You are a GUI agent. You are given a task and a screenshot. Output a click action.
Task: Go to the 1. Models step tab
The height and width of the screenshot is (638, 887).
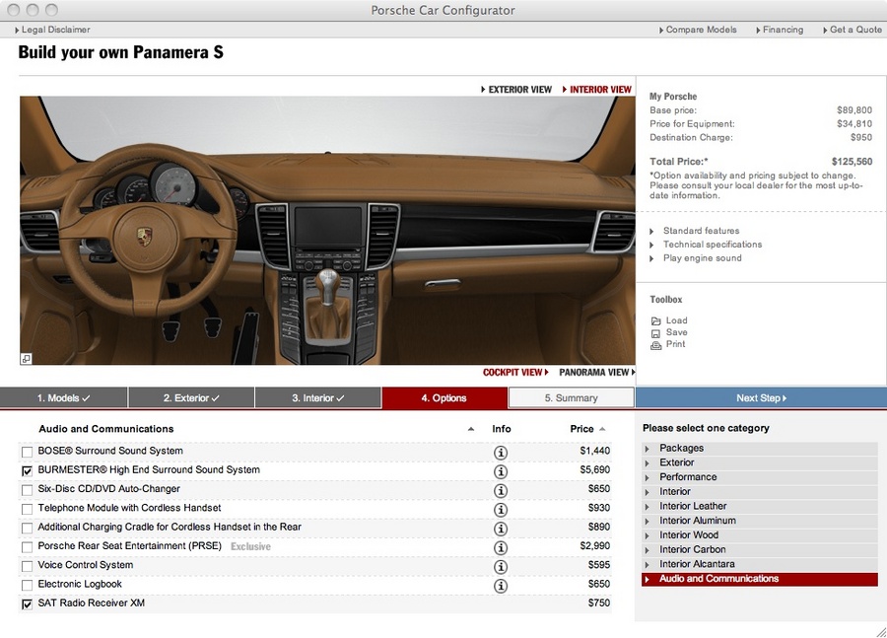63,398
